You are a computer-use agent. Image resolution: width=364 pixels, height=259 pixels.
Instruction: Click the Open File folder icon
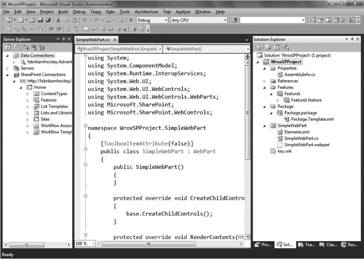tap(32, 20)
